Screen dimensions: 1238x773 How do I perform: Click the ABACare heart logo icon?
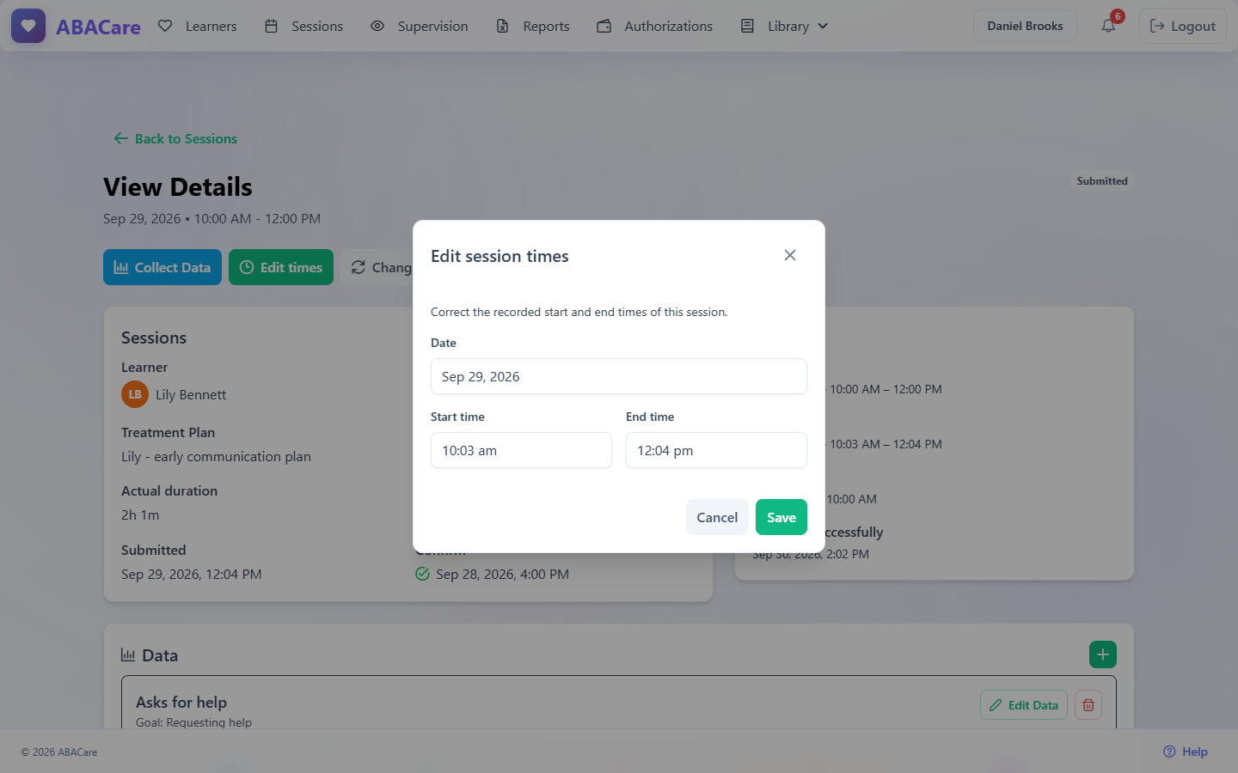(x=28, y=26)
